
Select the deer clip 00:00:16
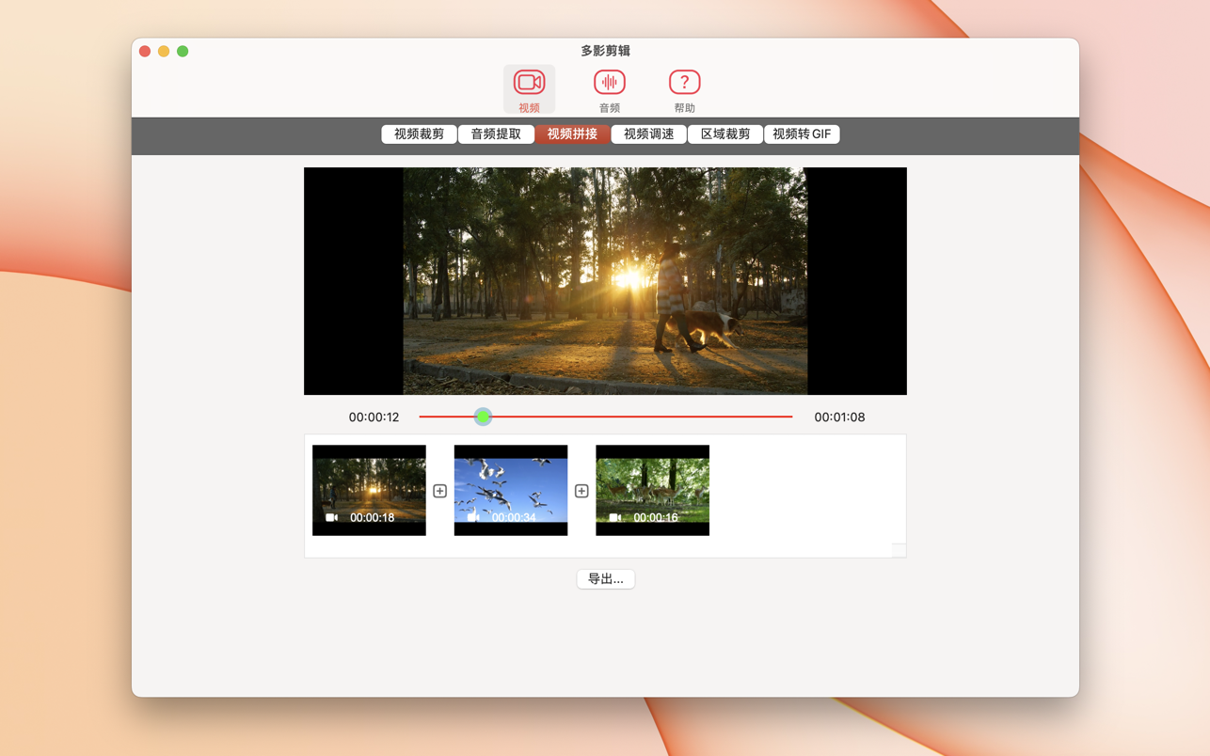coord(652,491)
